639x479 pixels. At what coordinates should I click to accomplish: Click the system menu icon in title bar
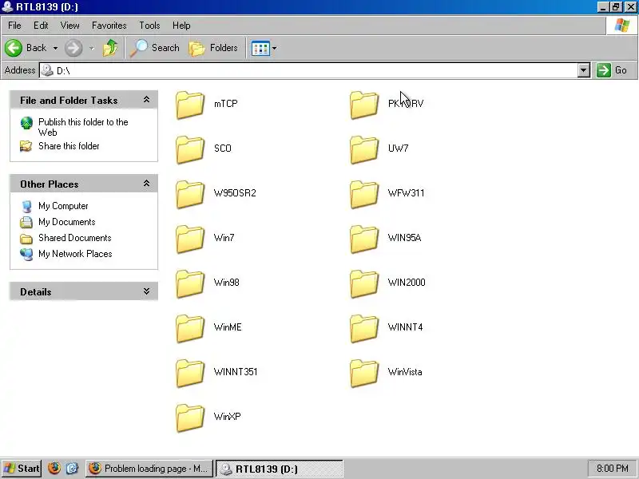[7, 6]
